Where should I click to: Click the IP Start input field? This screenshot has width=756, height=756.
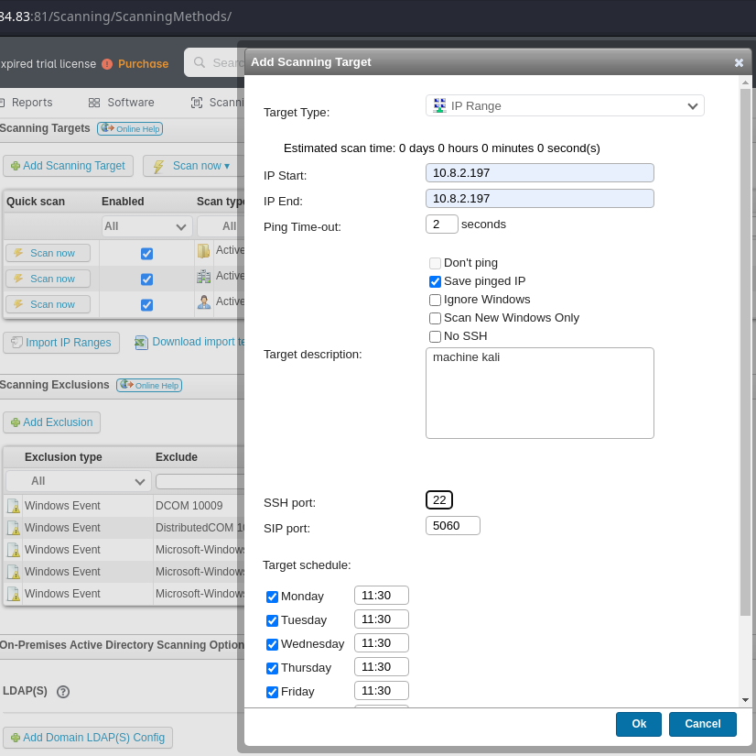click(539, 173)
